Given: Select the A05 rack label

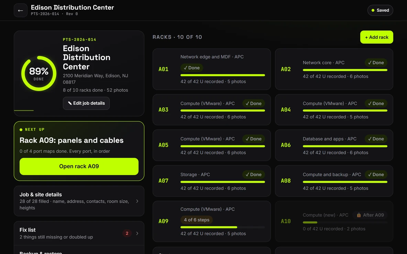Looking at the screenshot, I should point(164,145).
